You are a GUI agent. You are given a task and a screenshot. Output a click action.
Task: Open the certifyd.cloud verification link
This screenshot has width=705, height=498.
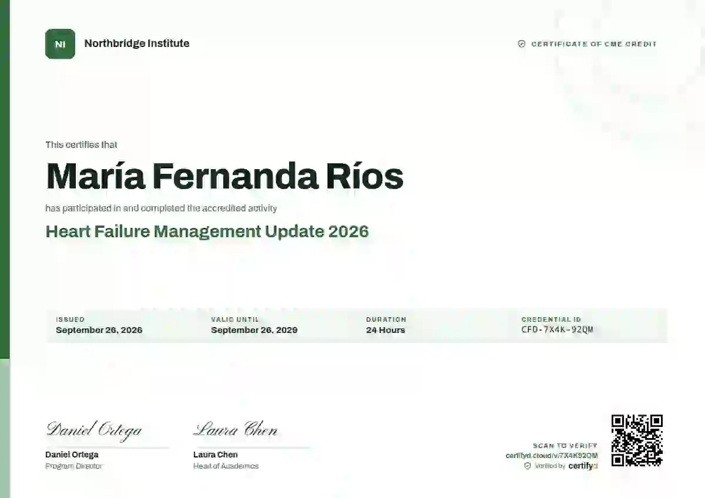pos(552,456)
